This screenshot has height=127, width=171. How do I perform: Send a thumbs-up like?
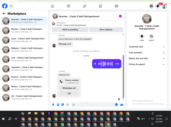click(x=122, y=105)
